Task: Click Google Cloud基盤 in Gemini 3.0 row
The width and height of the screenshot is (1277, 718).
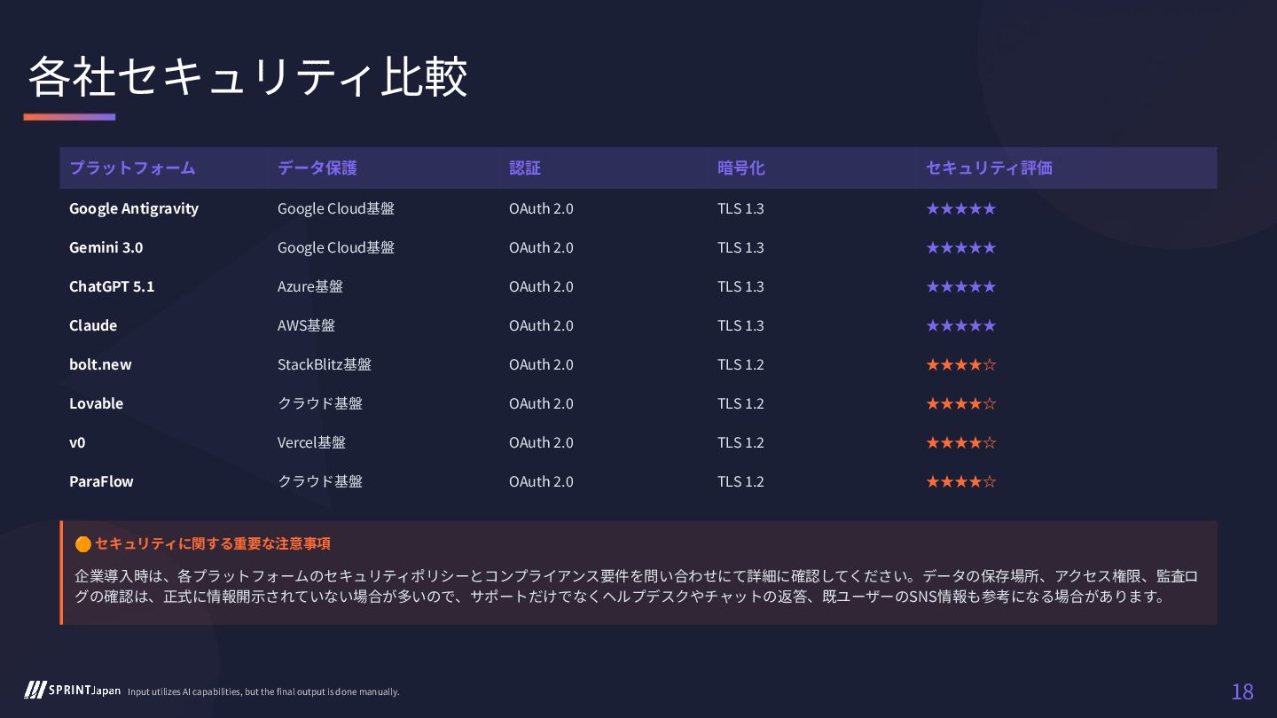Action: [336, 247]
